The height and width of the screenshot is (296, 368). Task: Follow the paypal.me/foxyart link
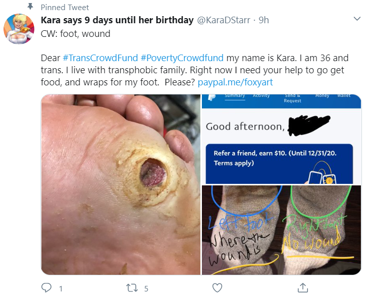235,82
